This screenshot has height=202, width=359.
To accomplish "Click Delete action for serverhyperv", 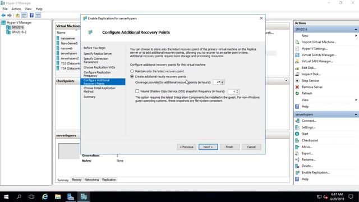I will (x=307, y=166).
